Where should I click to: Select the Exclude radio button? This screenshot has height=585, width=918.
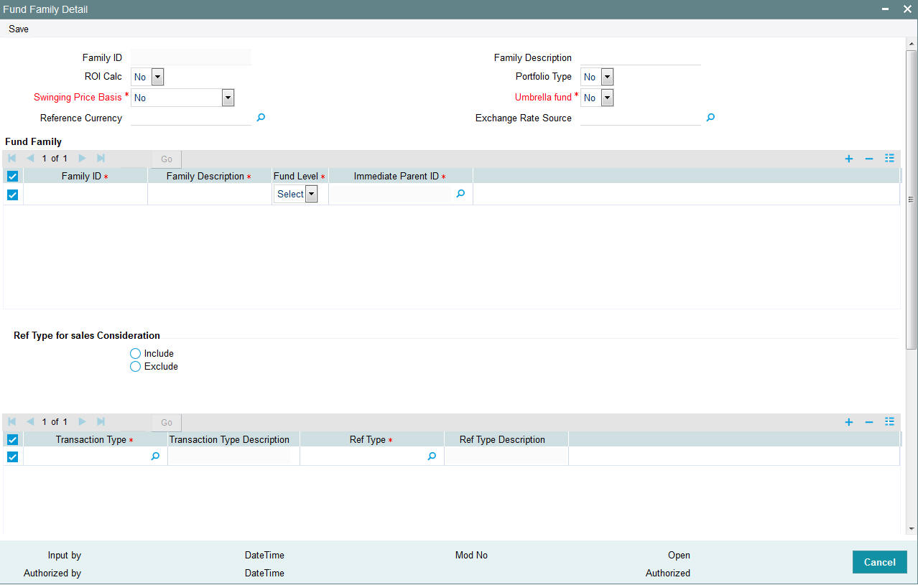pyautogui.click(x=135, y=366)
